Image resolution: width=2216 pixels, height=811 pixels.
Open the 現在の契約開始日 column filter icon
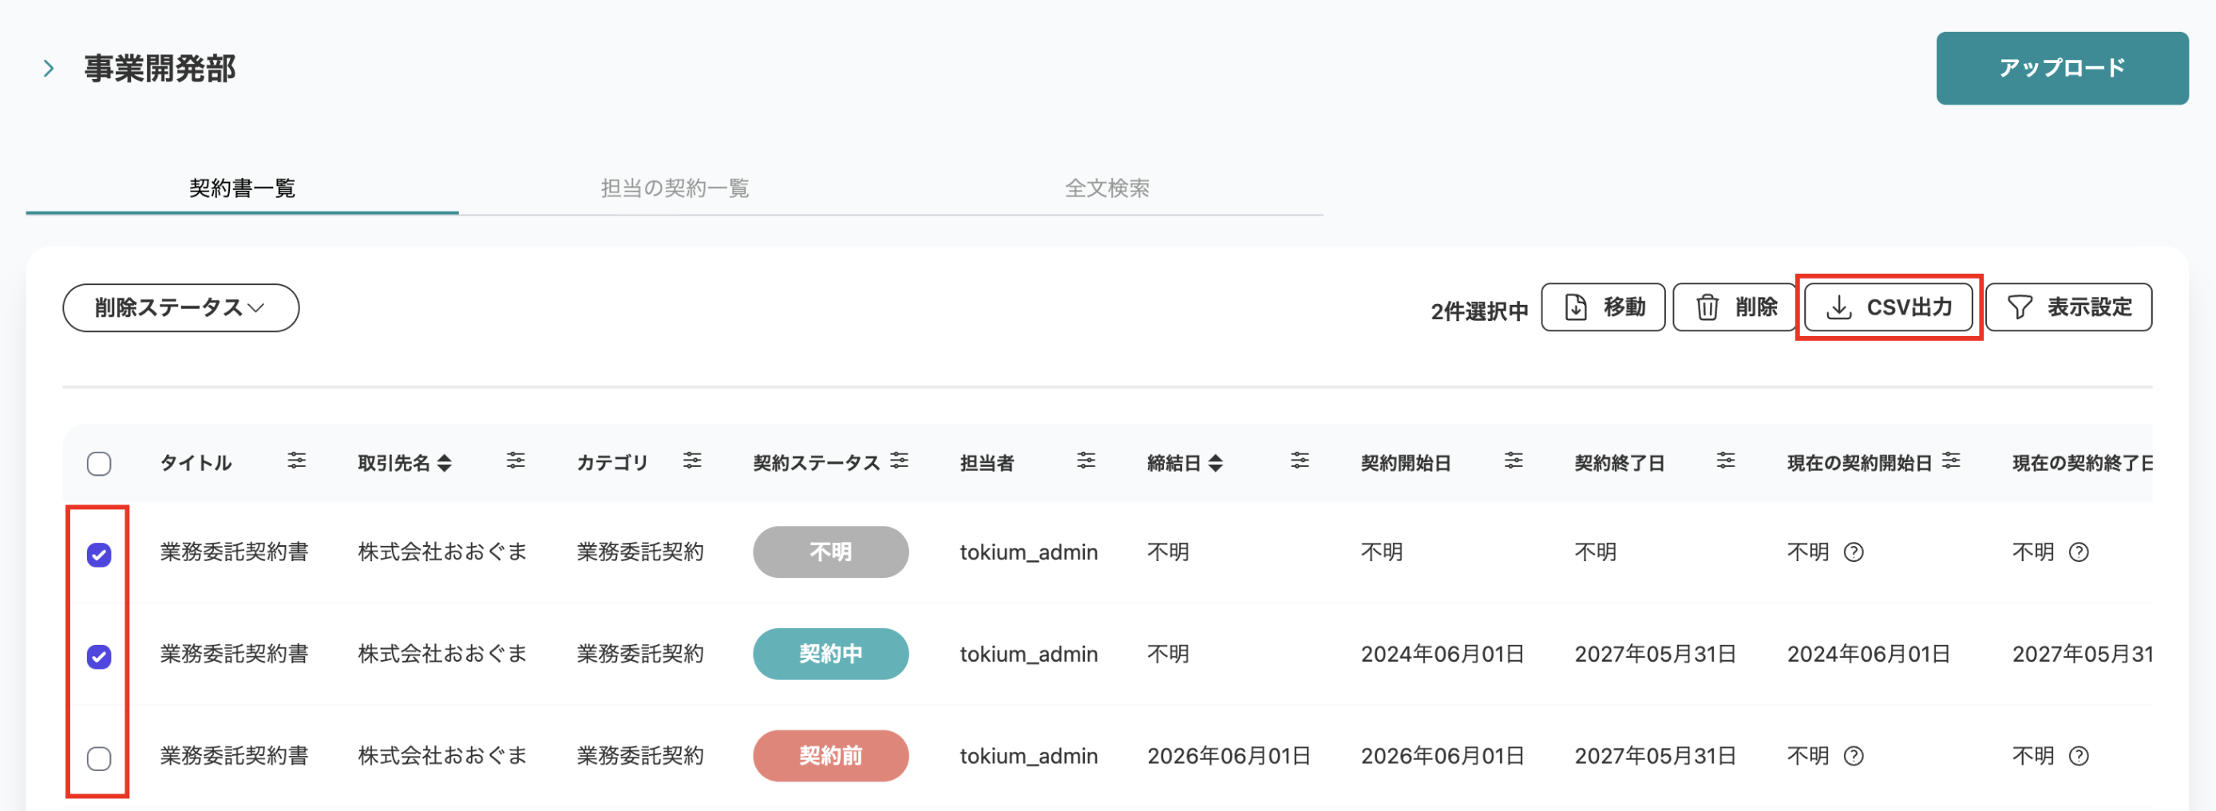click(x=1951, y=461)
